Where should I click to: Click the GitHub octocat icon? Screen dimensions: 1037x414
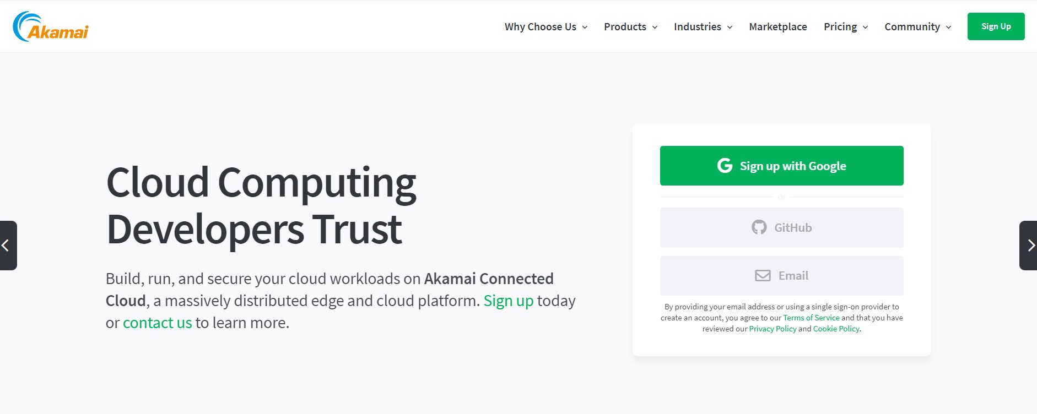[760, 227]
